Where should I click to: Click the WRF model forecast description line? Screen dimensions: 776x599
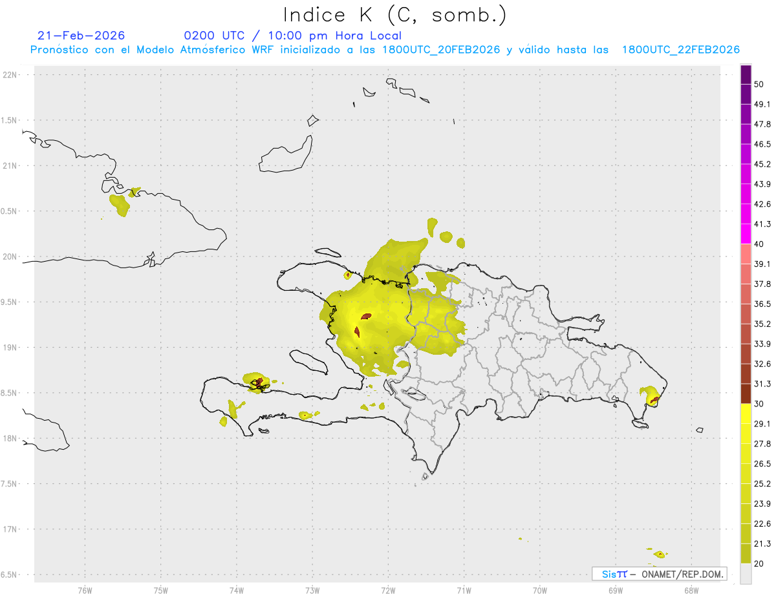coord(385,50)
